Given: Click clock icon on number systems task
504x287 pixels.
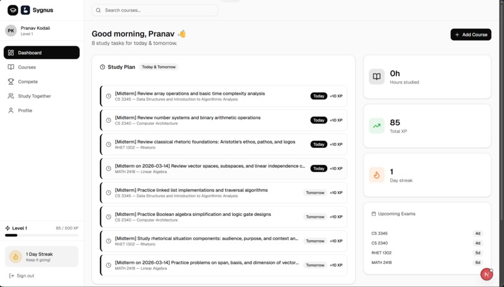Looking at the screenshot, I should click(x=109, y=120).
